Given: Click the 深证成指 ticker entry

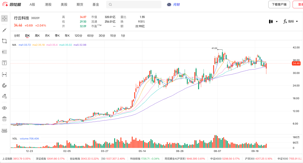Looking at the screenshot, I should click(50, 159).
